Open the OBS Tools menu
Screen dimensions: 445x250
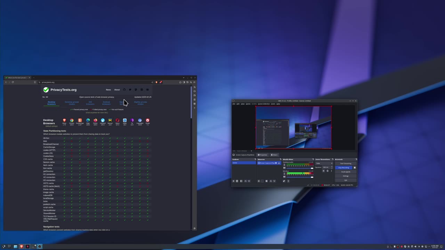point(273,104)
